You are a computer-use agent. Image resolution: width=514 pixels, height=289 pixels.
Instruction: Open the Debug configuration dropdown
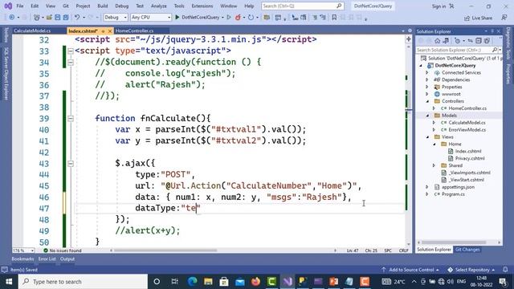coord(116,18)
